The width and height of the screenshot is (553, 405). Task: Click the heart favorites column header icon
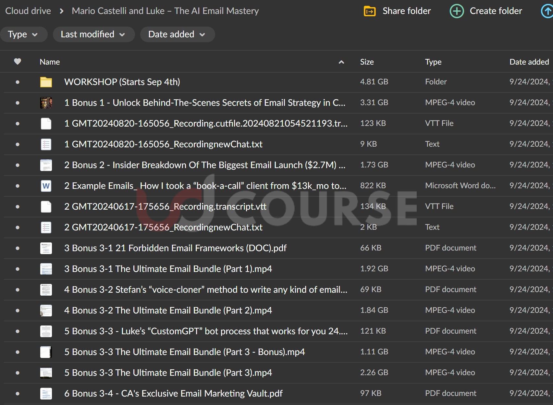tap(18, 62)
